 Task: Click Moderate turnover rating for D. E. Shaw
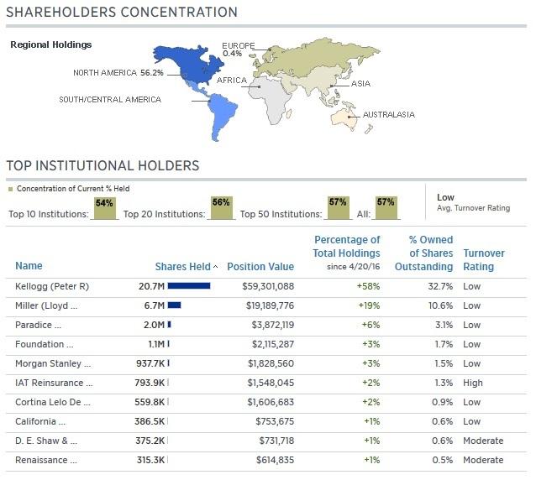click(x=483, y=441)
